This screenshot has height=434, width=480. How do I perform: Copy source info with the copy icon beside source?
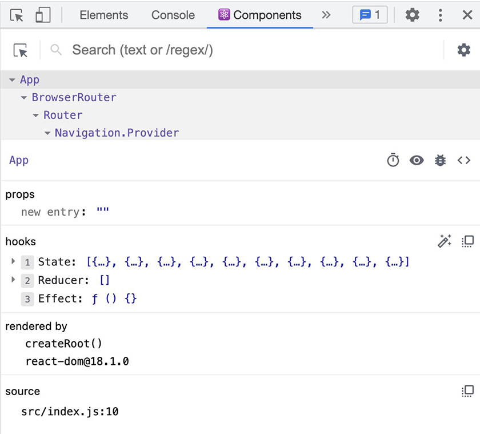(467, 391)
